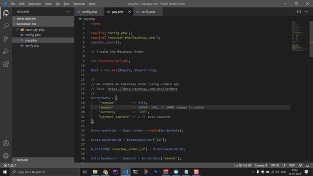Select pay.php in the file tree

coord(43,40)
